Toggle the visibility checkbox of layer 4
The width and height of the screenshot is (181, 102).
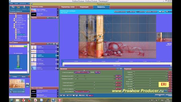click(58, 60)
